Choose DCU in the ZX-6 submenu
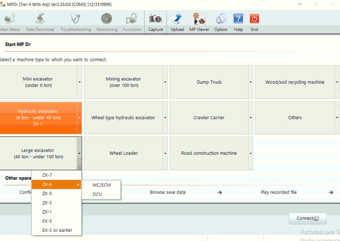Screen dimensions: 340x241 click(x=97, y=194)
